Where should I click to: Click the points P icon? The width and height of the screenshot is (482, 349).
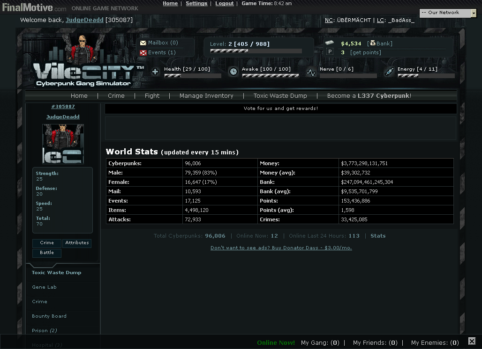(x=330, y=52)
